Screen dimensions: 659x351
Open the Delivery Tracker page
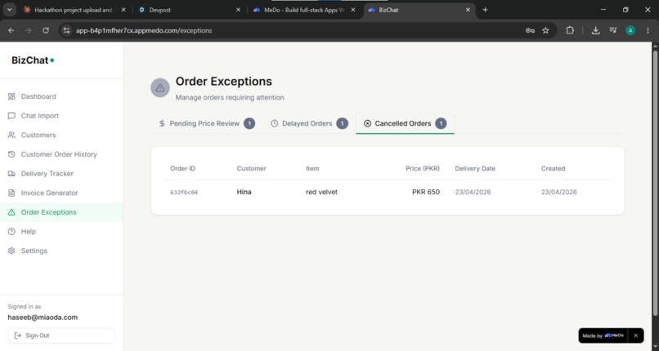[61, 174]
